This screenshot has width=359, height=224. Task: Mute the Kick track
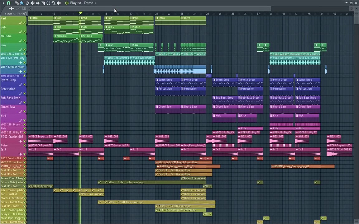[25, 120]
